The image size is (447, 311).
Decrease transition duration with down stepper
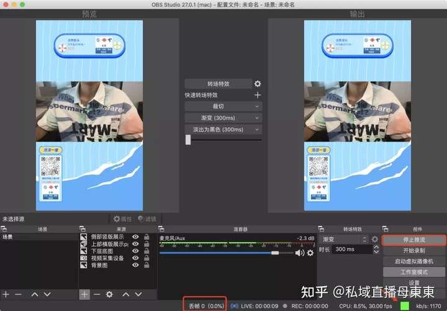(x=376, y=251)
